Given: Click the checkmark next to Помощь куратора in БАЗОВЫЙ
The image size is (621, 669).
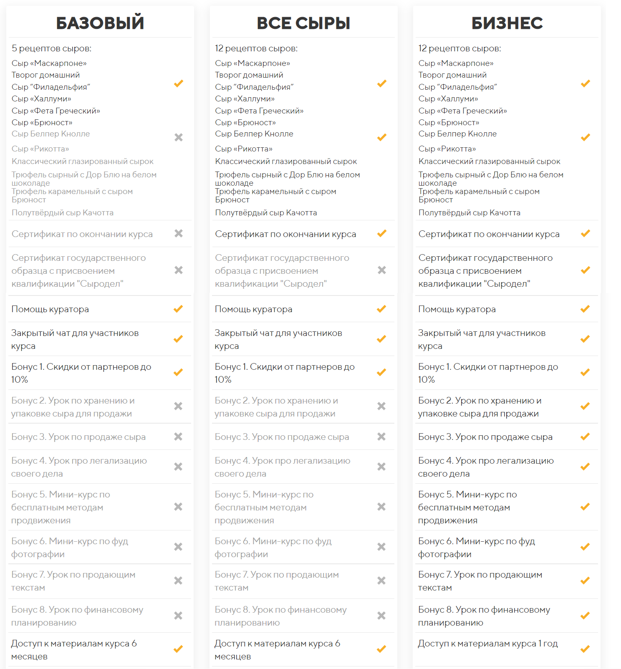Looking at the screenshot, I should point(178,309).
